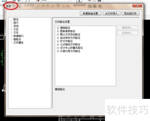This screenshot has height=121, width=150.
Task: Select 文字 in the options tree
Action: (x=16, y=33)
